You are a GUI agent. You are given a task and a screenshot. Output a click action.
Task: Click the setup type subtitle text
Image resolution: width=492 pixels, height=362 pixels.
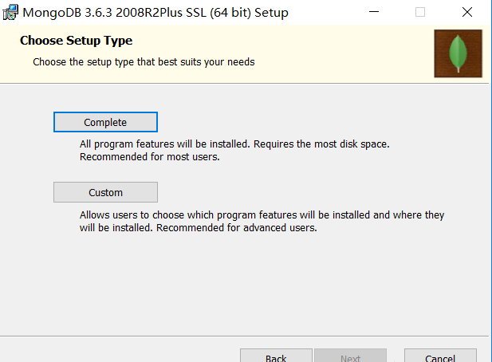tap(144, 62)
